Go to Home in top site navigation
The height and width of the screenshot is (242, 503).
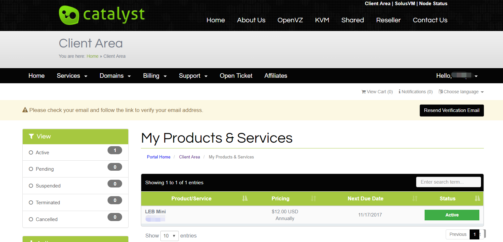click(216, 20)
